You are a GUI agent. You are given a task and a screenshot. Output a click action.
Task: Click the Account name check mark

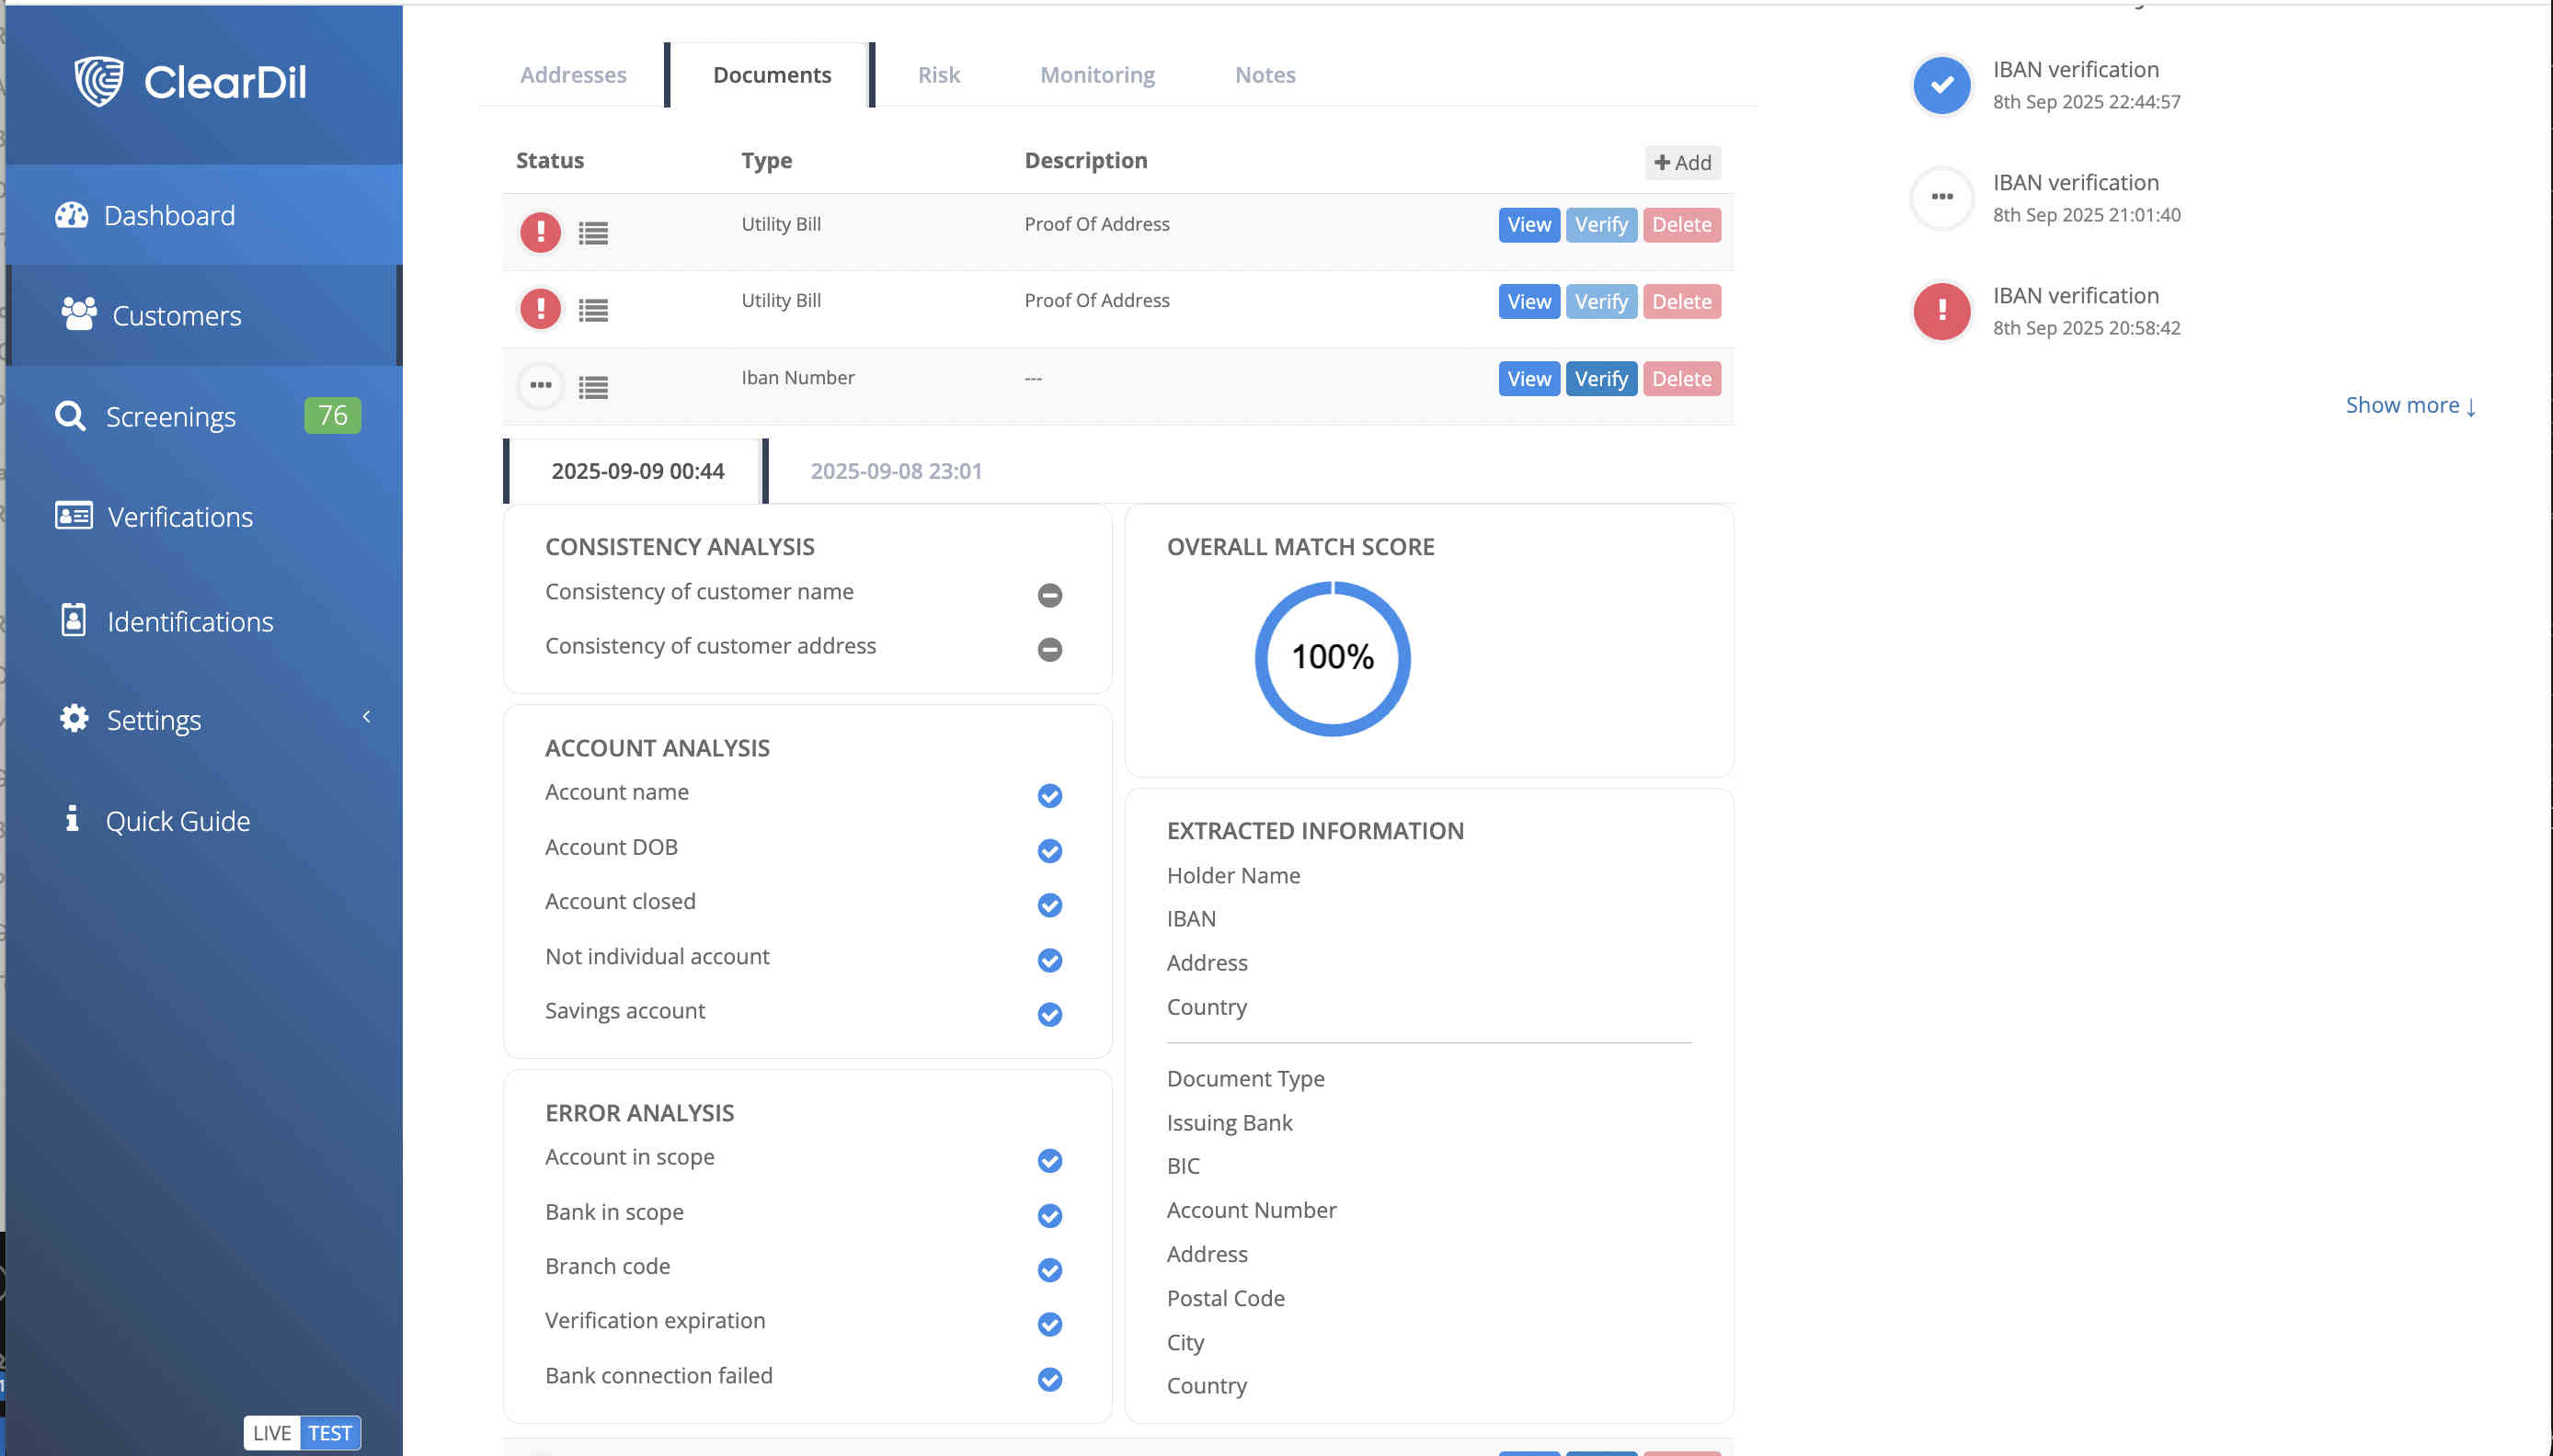pos(1049,795)
